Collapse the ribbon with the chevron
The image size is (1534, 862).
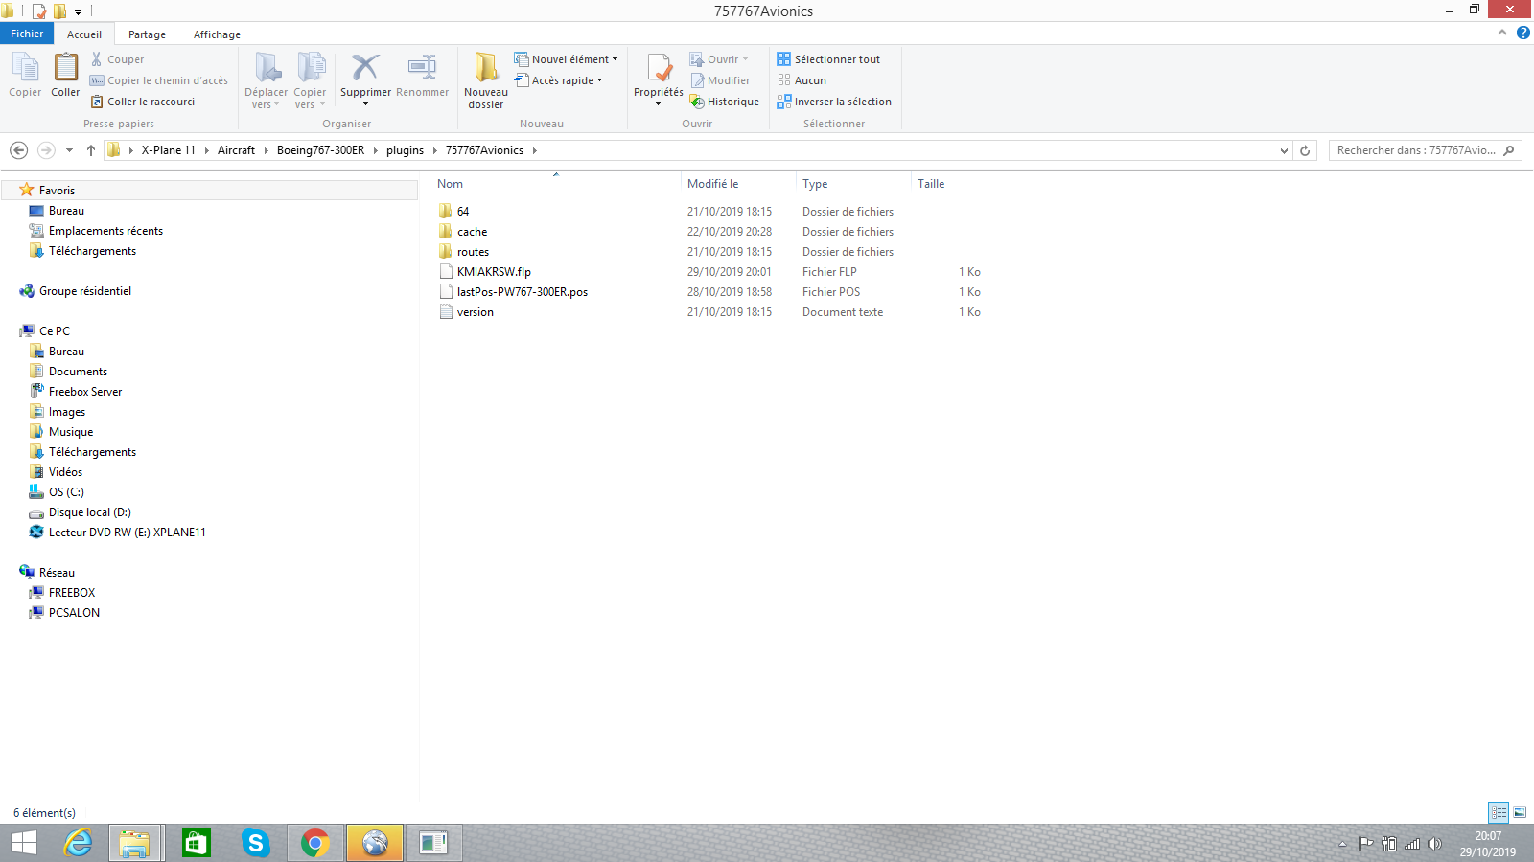coord(1502,33)
